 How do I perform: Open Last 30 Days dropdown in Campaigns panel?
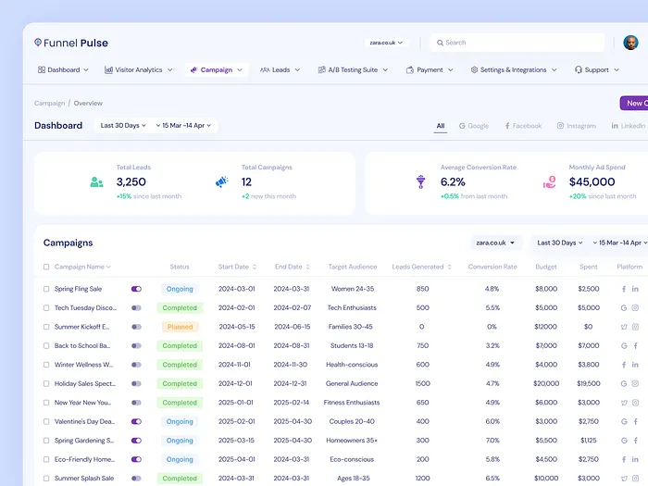[x=560, y=243]
